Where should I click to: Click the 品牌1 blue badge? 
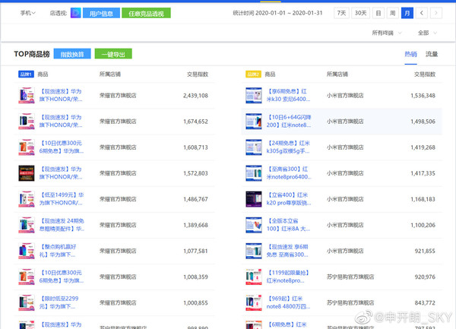[25, 74]
